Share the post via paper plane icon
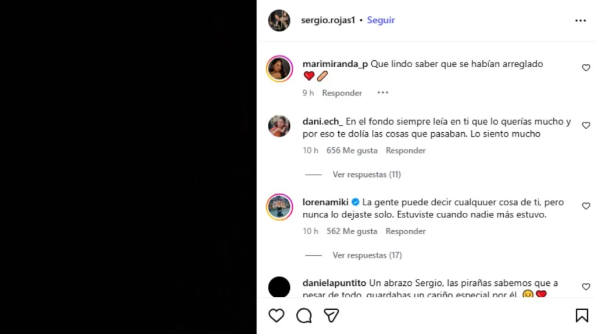Screen dimensions: 595x334 (x=331, y=315)
